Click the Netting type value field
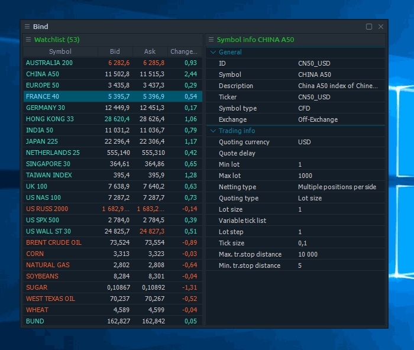This screenshot has height=350, width=414. point(337,187)
